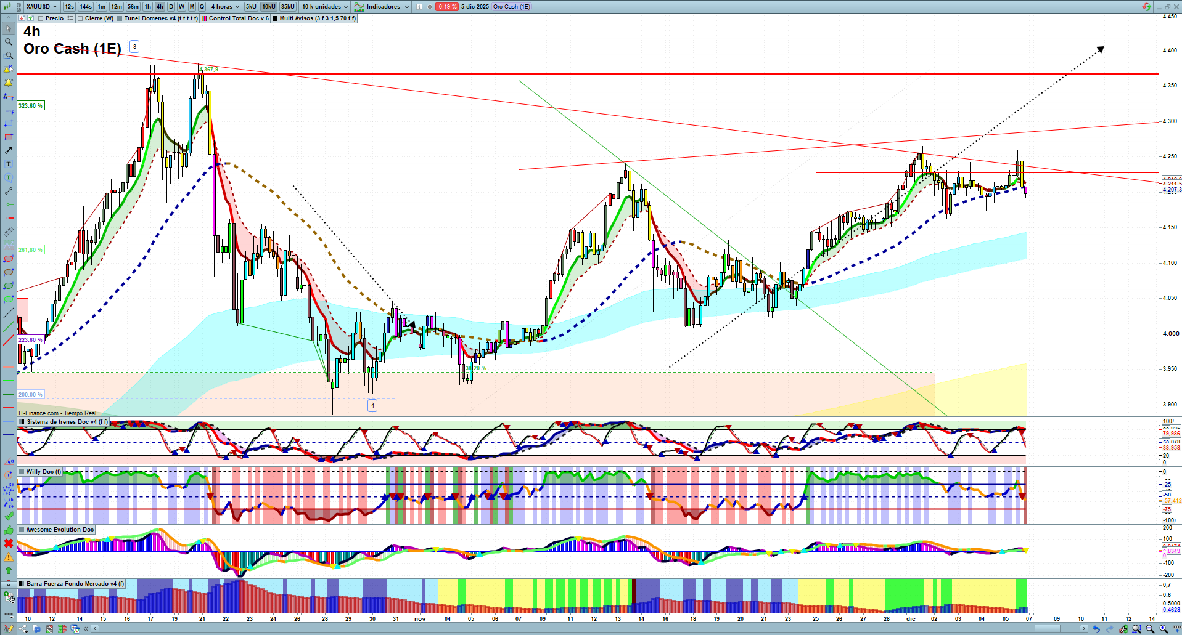Select the red diagonal line tool

click(9, 340)
